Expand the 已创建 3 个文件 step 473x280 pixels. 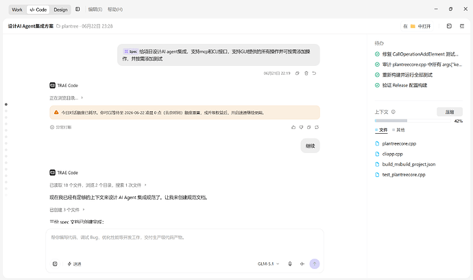[x=67, y=209]
